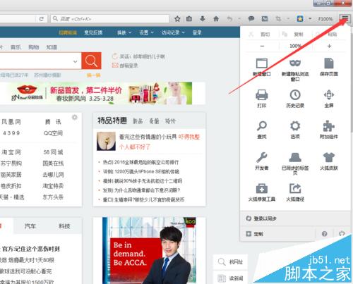Expand the 换肤 dropdown in page header
This screenshot has width=353, height=284.
124,32
